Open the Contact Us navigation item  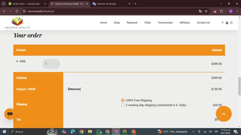(x=203, y=22)
